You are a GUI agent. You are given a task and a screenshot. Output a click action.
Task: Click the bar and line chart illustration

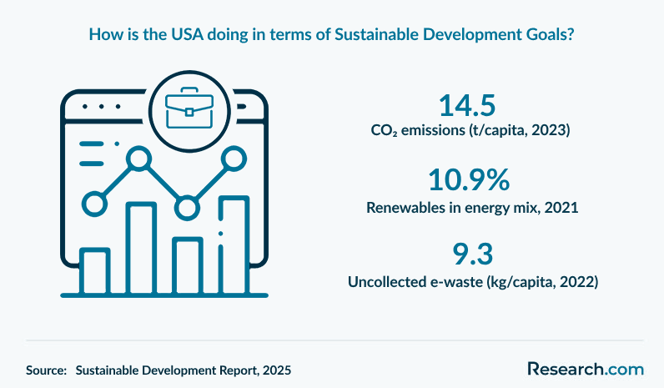click(164, 184)
